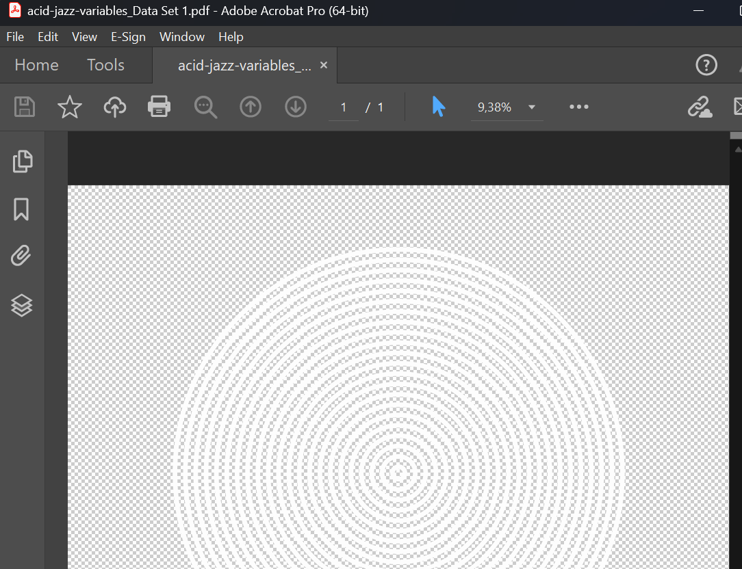This screenshot has height=569, width=742.
Task: Upload the document to Adobe cloud
Action: [x=114, y=107]
